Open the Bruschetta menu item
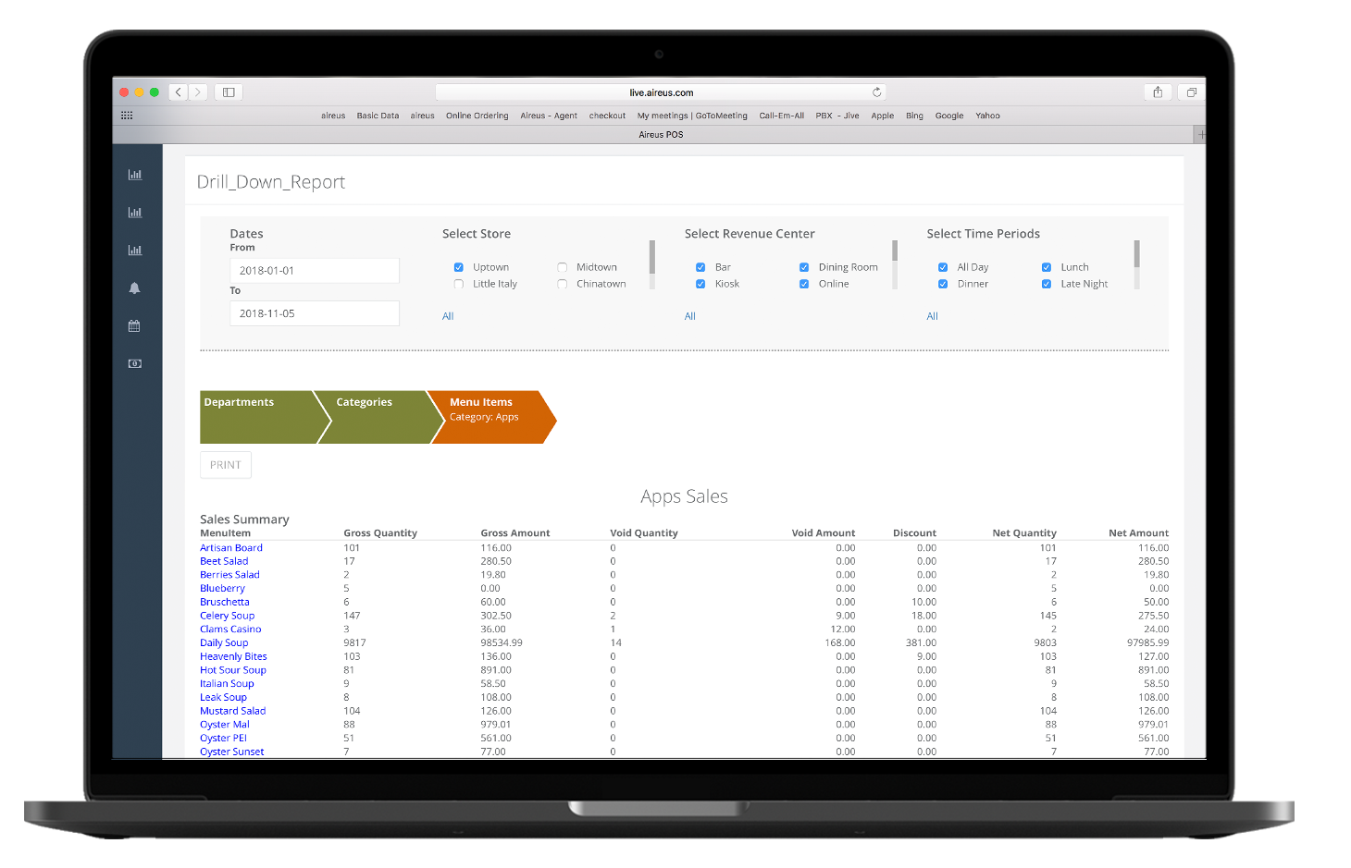 click(x=225, y=602)
